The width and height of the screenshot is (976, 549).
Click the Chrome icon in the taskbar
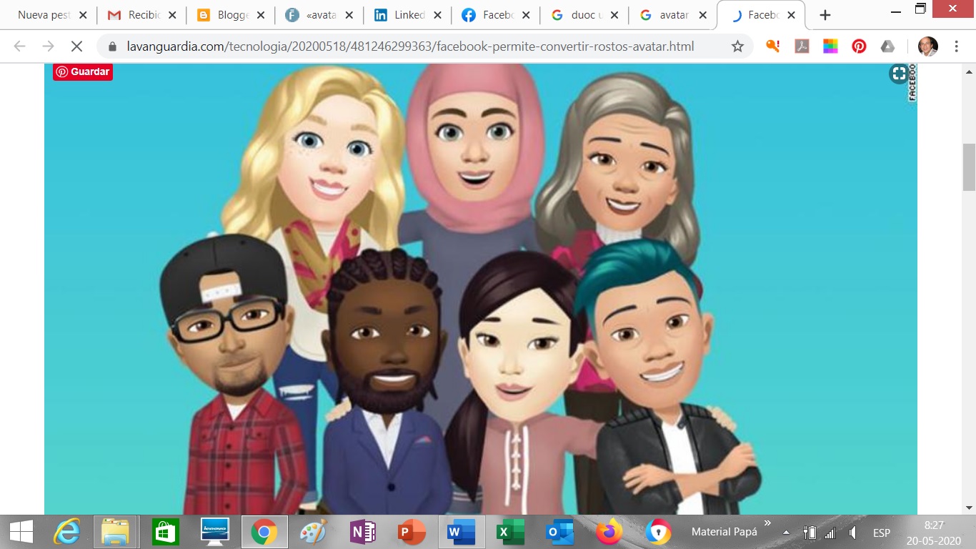[264, 532]
